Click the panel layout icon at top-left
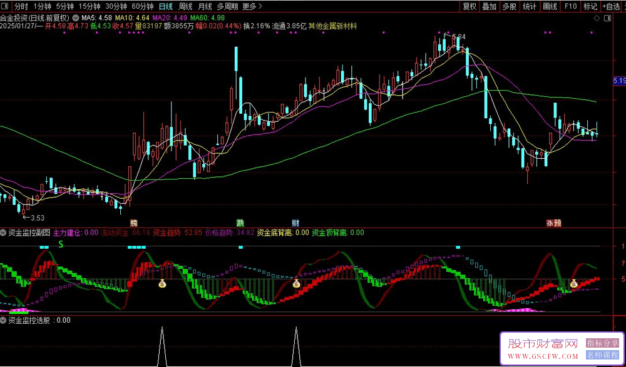The width and height of the screenshot is (626, 367). [x=6, y=6]
